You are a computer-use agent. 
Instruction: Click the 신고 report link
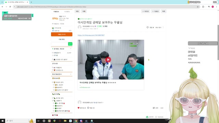tap(162, 108)
